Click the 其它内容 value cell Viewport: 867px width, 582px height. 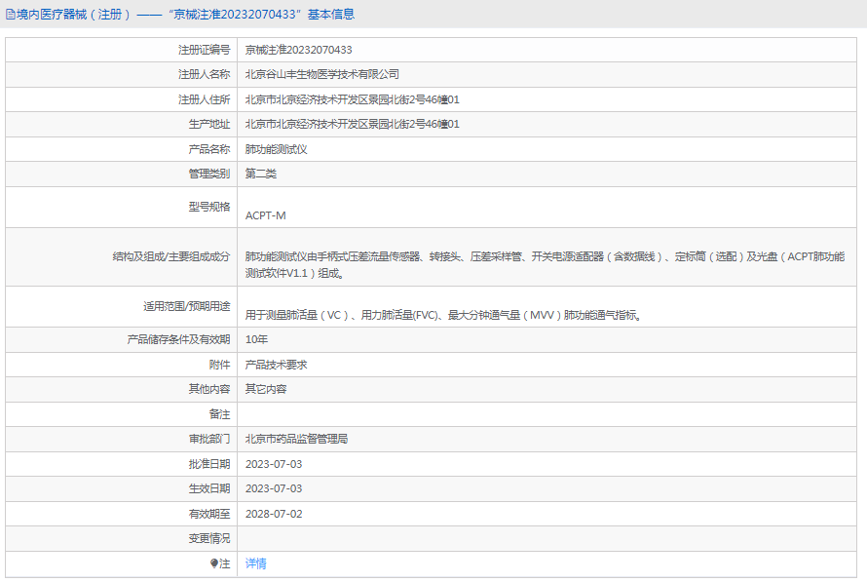point(266,389)
